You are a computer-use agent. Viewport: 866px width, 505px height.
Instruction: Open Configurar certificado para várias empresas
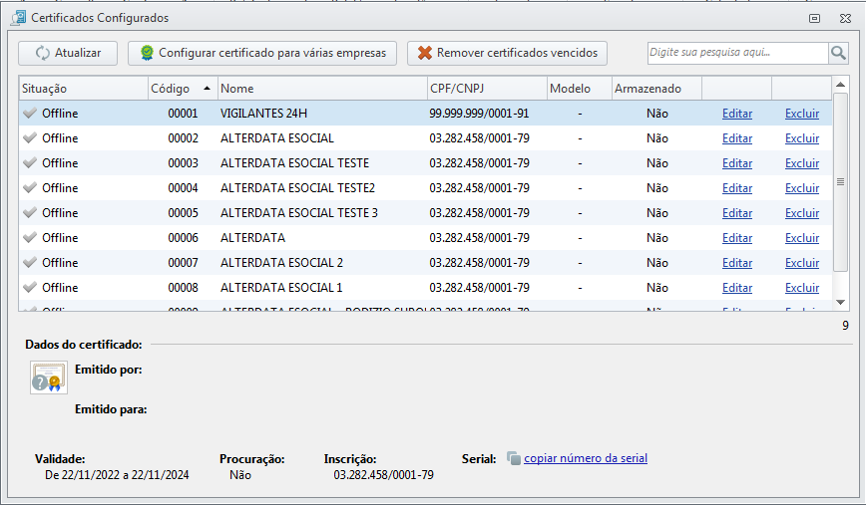(262, 53)
